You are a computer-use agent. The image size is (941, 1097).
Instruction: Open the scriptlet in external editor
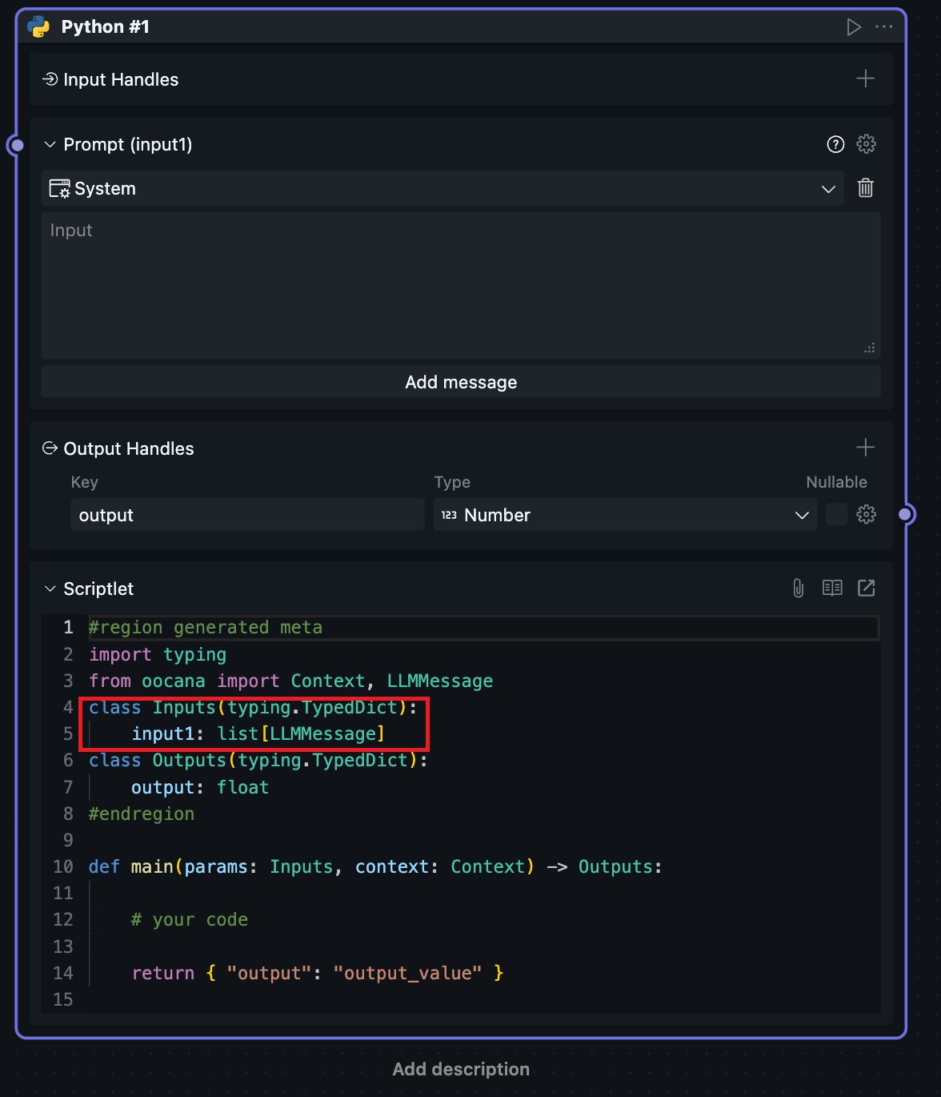pos(866,589)
